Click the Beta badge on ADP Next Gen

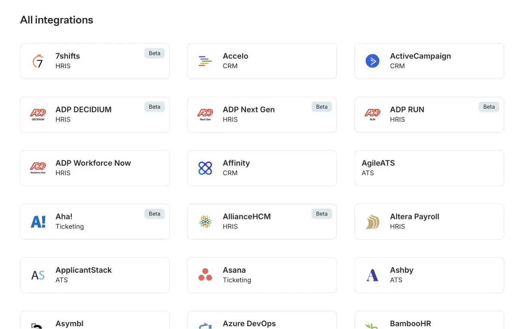coord(322,107)
